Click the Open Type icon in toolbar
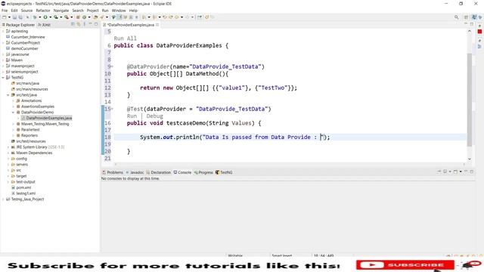 pyautogui.click(x=96, y=17)
